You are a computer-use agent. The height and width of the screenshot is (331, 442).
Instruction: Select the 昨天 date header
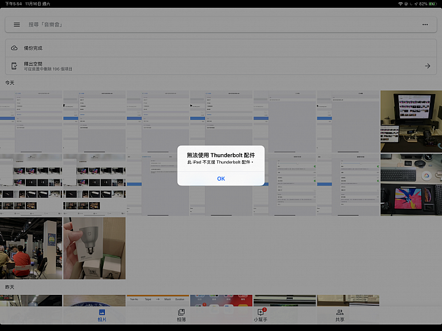10,287
